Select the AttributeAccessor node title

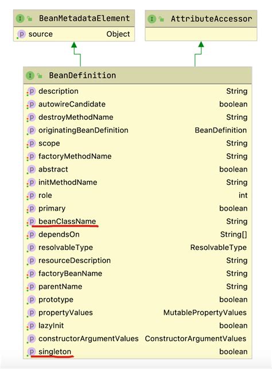click(x=201, y=19)
